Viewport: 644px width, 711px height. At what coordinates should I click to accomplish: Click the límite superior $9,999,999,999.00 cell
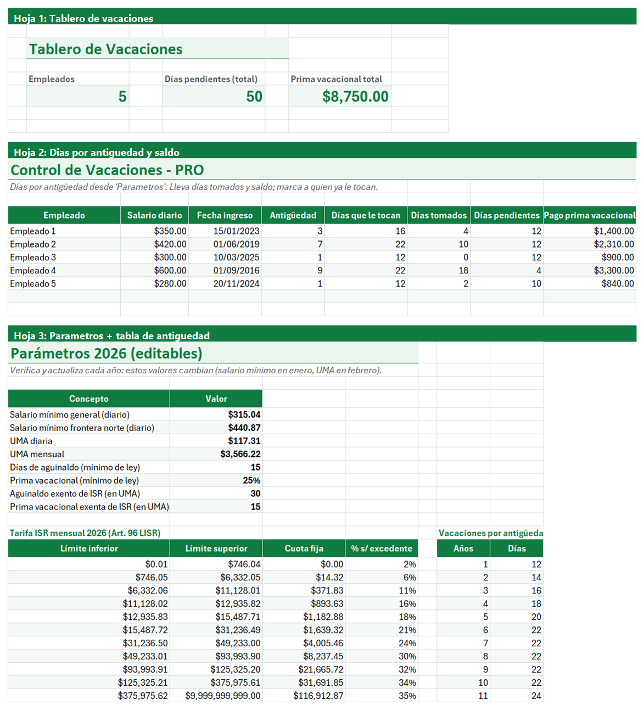[x=216, y=696]
